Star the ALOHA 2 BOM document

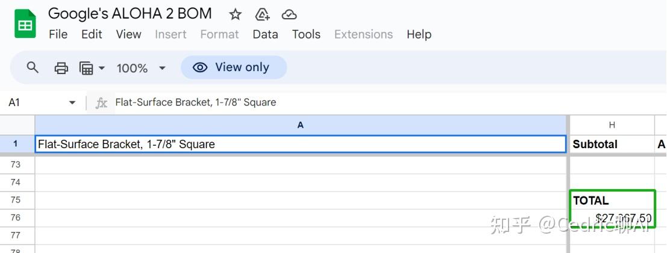(x=236, y=14)
